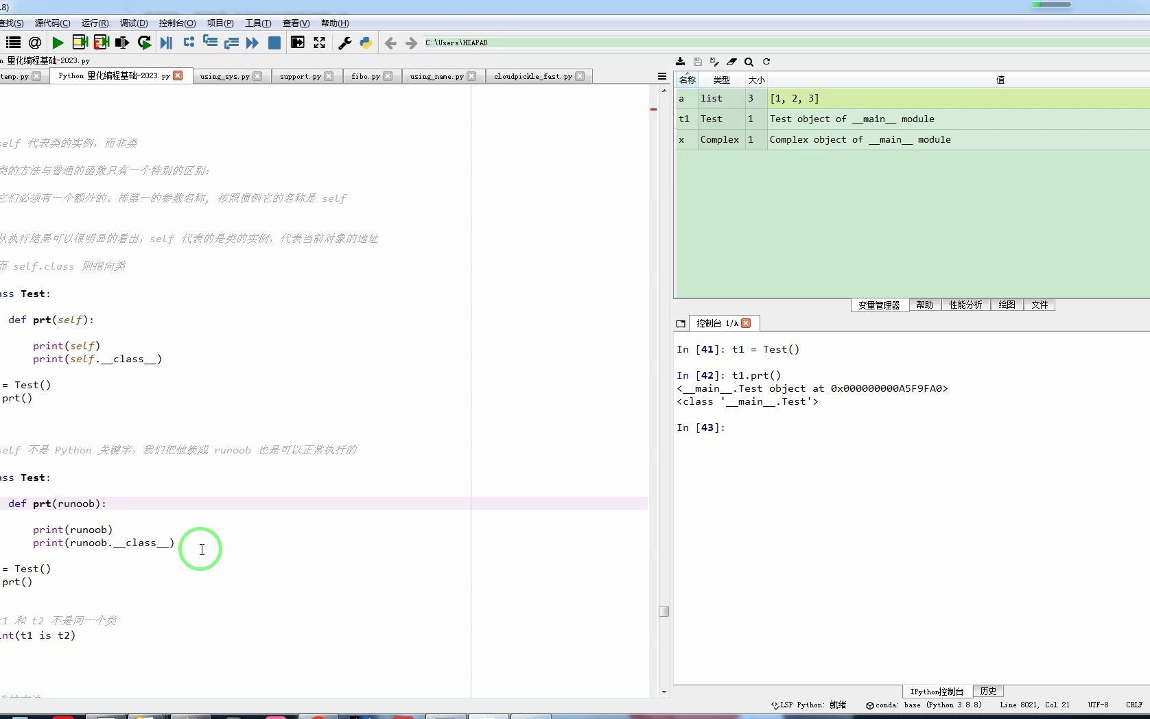
Task: Run the file with green play button
Action: click(x=58, y=43)
